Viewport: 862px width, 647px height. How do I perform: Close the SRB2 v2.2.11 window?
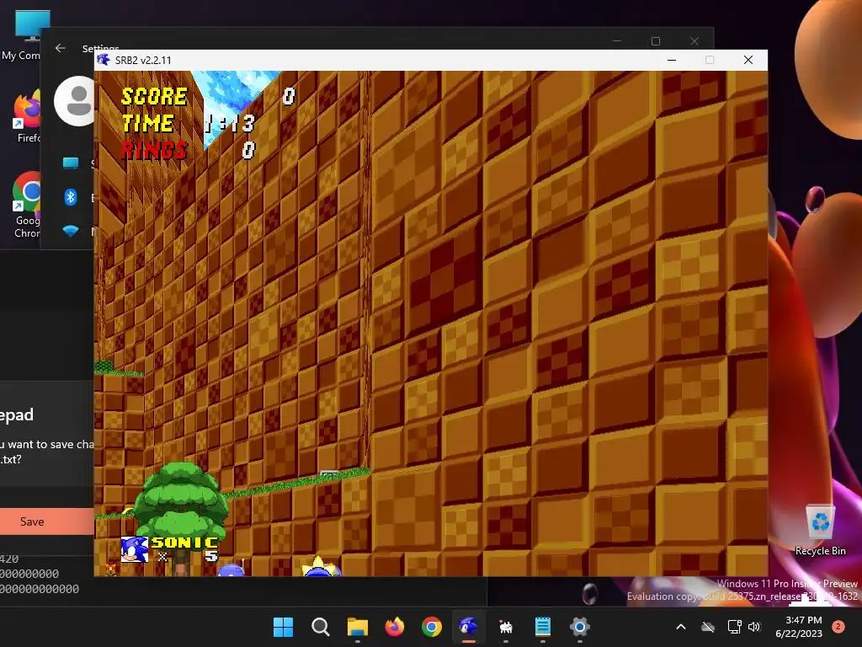(748, 60)
